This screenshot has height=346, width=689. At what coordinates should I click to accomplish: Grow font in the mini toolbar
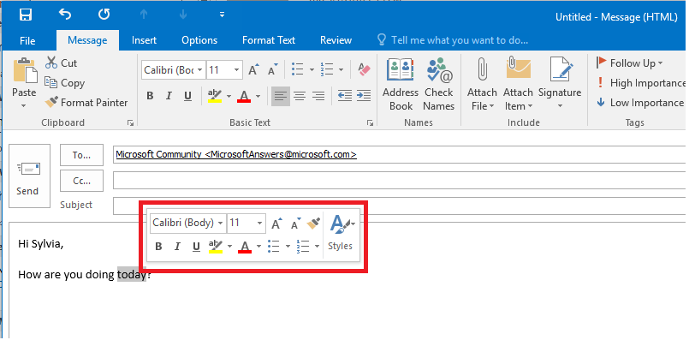276,224
